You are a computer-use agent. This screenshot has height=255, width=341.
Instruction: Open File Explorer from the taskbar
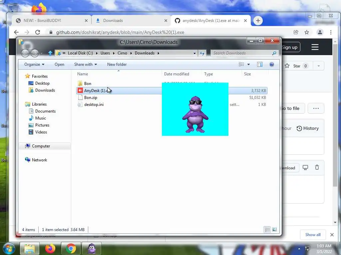[x=30, y=248]
